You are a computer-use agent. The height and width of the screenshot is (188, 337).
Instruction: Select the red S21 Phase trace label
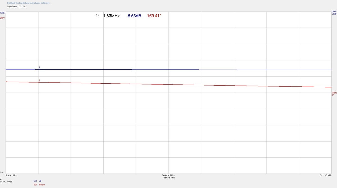point(39,185)
